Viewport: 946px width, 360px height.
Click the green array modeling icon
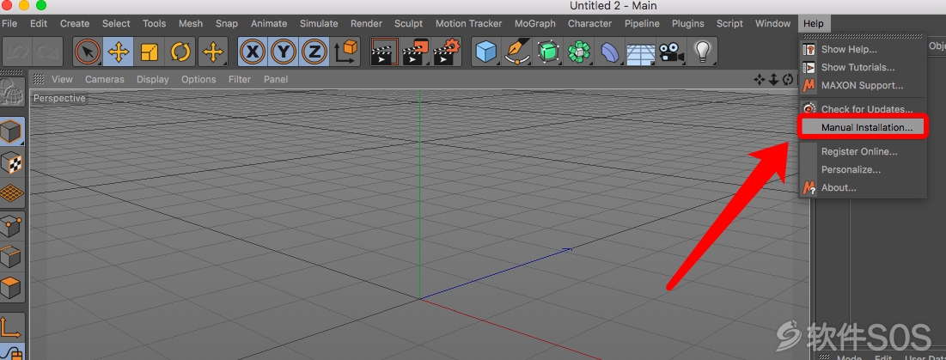click(580, 52)
